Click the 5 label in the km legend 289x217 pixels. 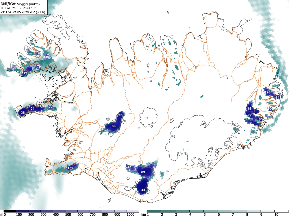(x=205, y=215)
